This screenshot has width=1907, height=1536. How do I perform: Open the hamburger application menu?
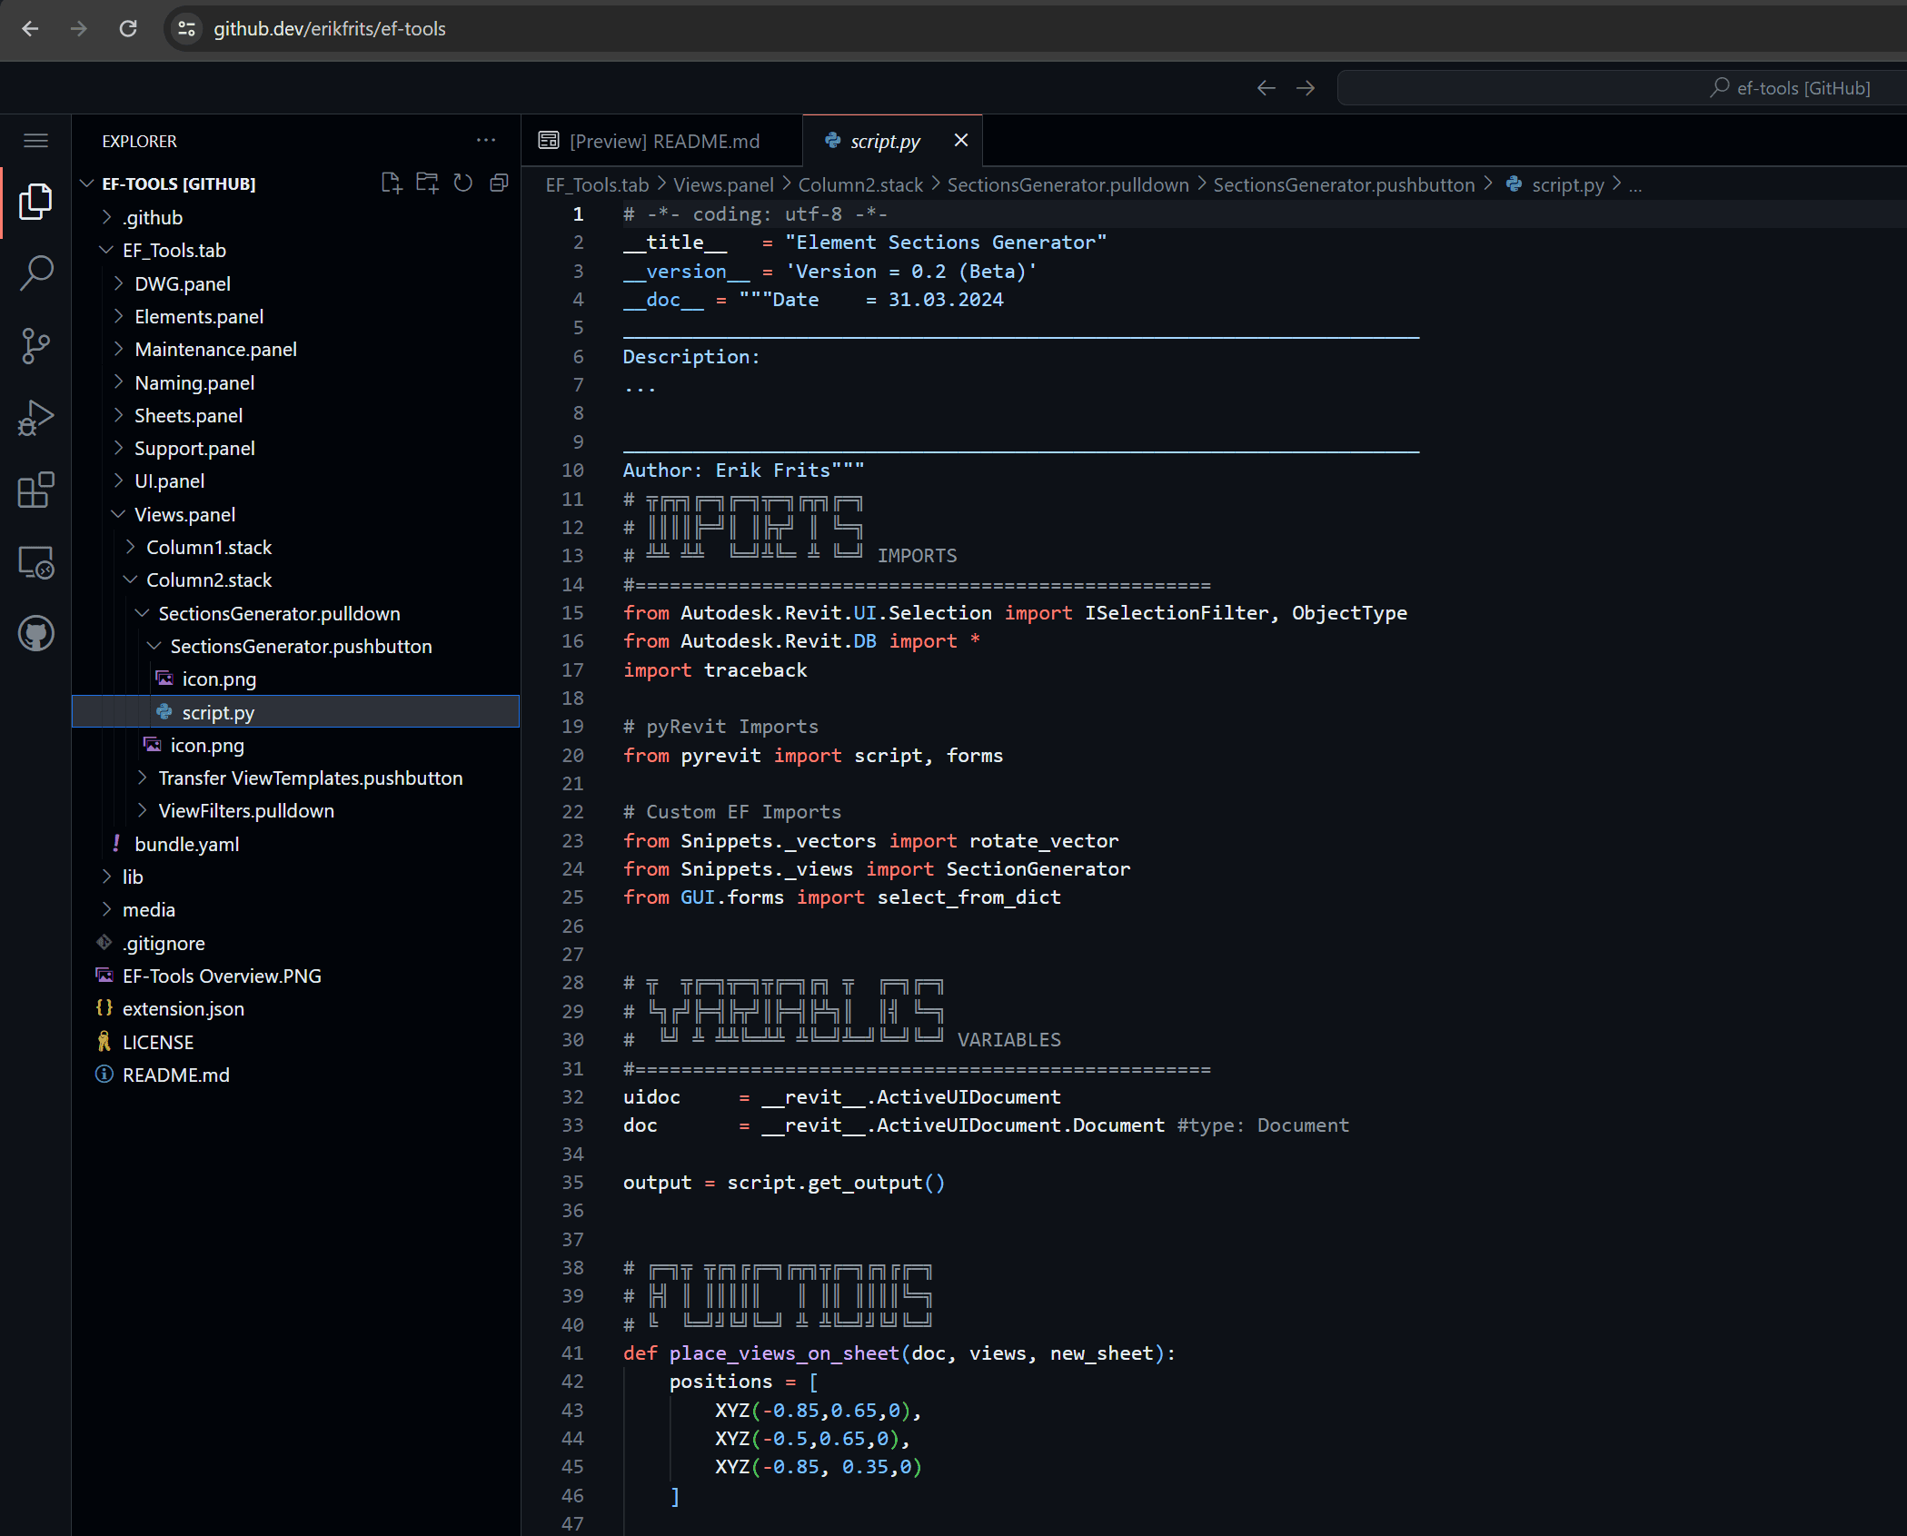click(x=36, y=141)
